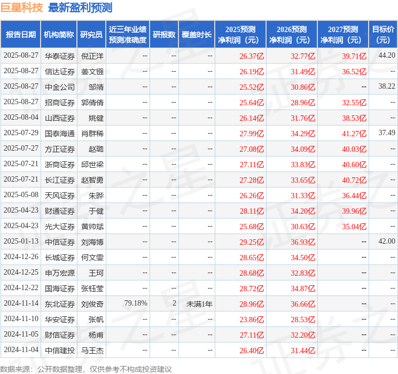
Task: Select the 2025预测净利润 column header
Action: [240, 35]
